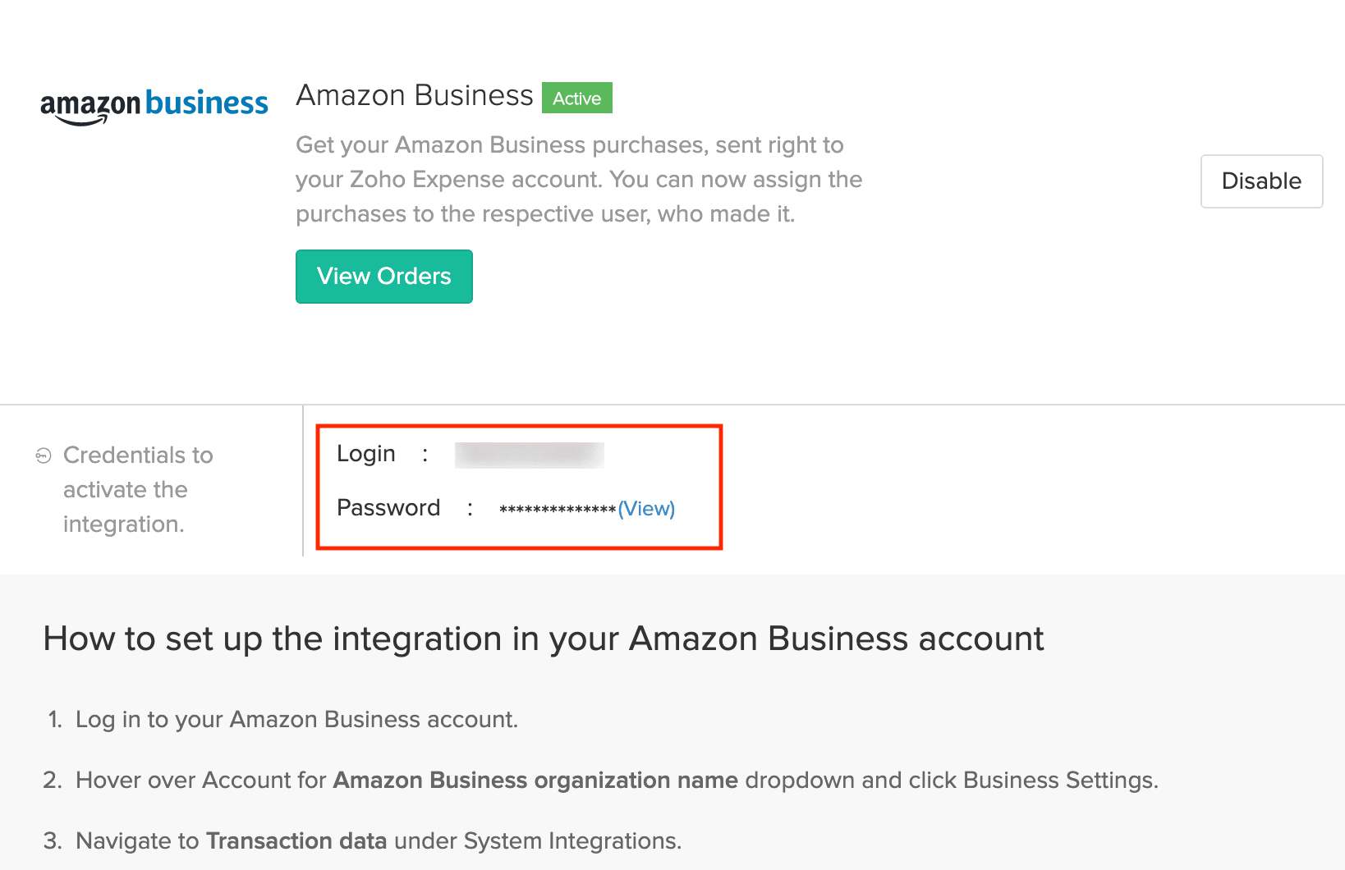1345x870 pixels.
Task: Click the Business Settings text in step 2
Action: pyautogui.click(x=1058, y=781)
